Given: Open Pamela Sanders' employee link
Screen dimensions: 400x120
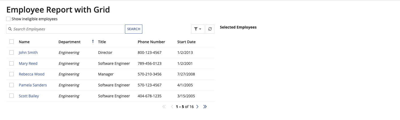Looking at the screenshot, I should pos(33,85).
